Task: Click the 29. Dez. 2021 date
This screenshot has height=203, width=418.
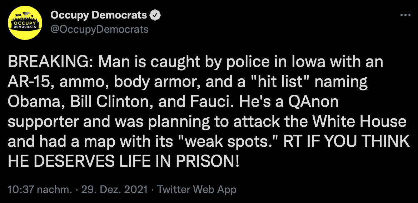Action: [114, 190]
